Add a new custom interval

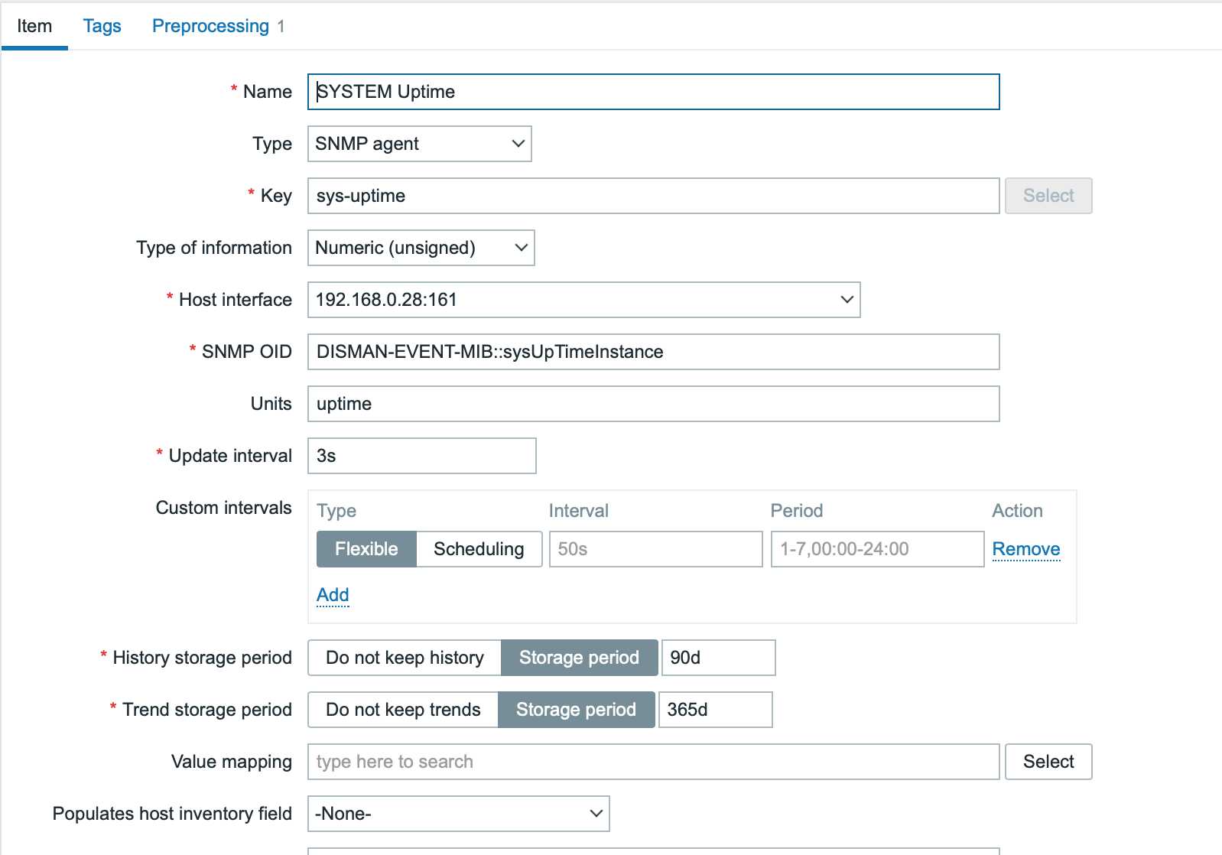[x=333, y=595]
